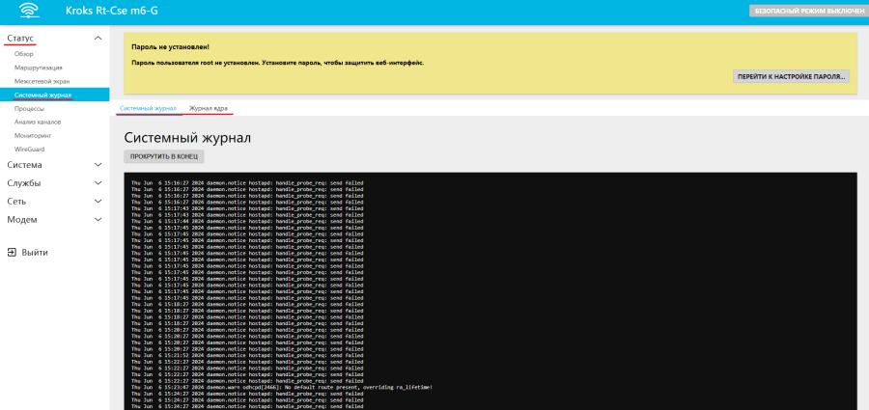The width and height of the screenshot is (869, 410).
Task: Open the Процессы page
Action: (29, 109)
